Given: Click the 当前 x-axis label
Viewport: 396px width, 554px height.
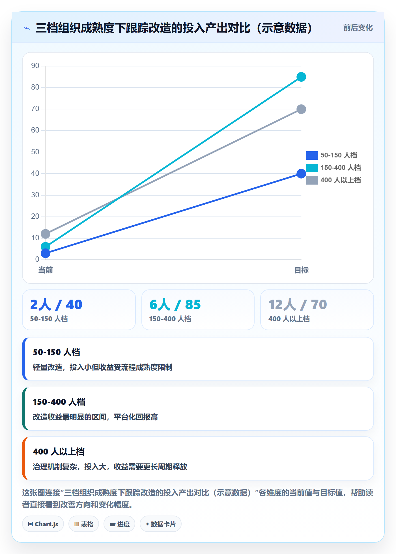Looking at the screenshot, I should (46, 270).
